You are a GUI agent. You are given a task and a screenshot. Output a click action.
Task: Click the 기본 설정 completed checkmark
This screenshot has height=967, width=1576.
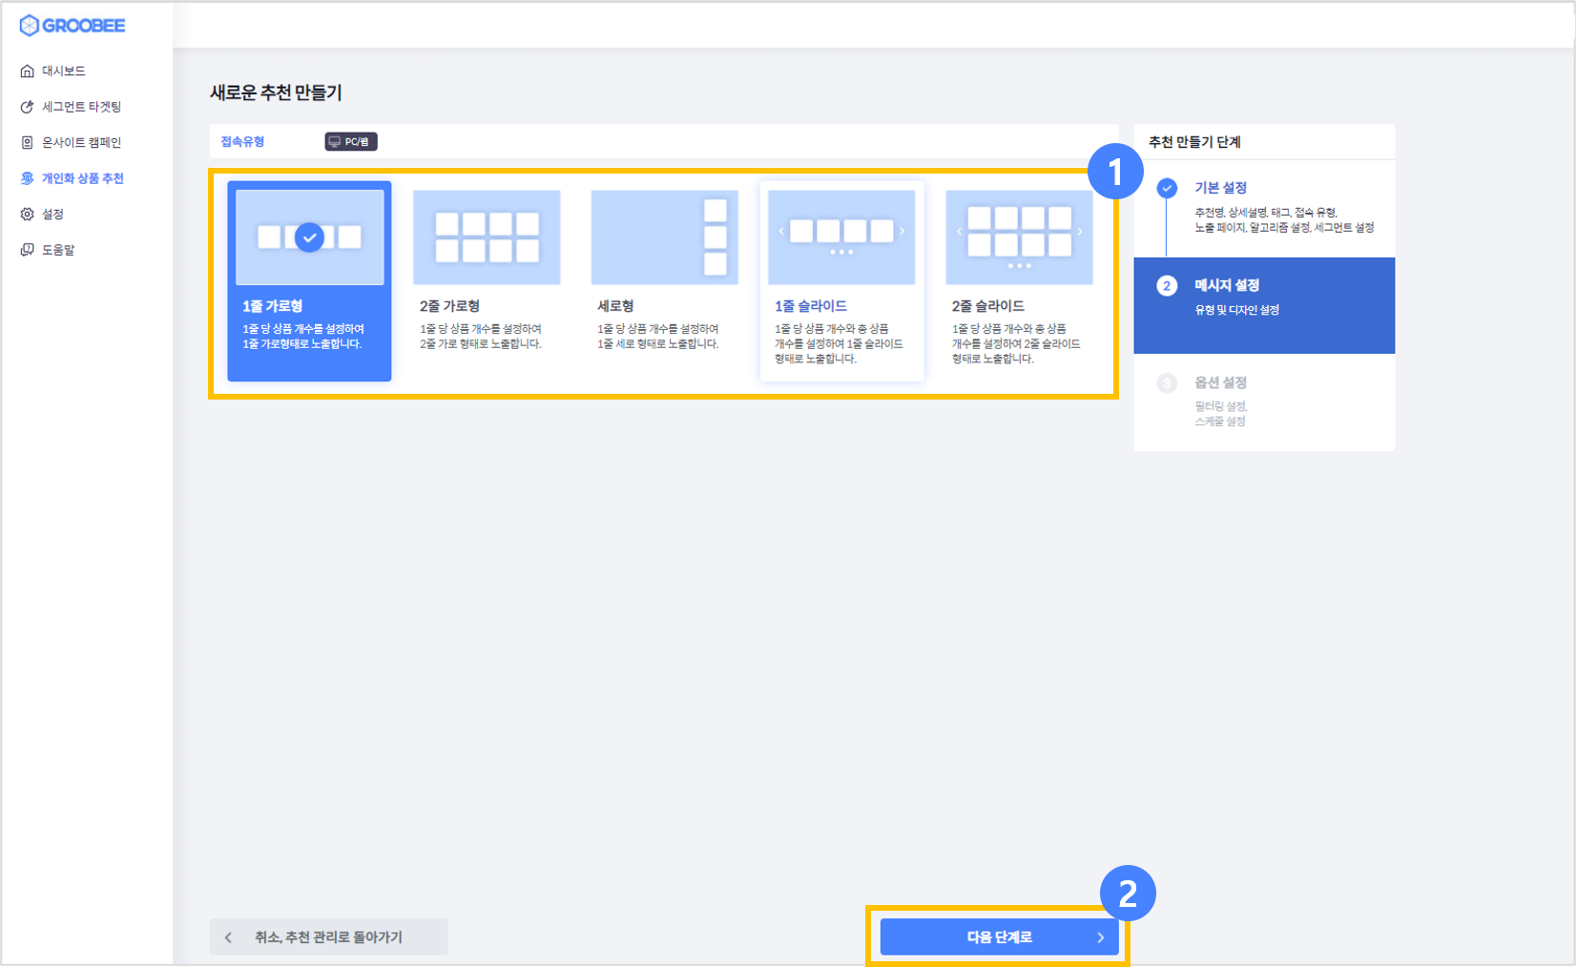1167,188
